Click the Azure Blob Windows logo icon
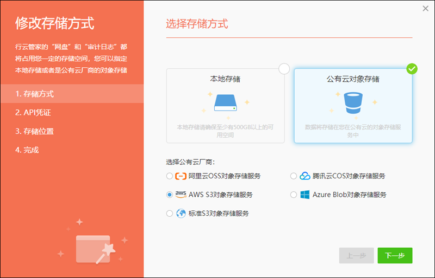Viewport: 435px width, 278px height. (x=305, y=195)
